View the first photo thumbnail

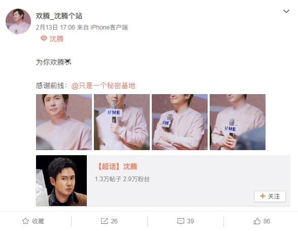[64, 122]
